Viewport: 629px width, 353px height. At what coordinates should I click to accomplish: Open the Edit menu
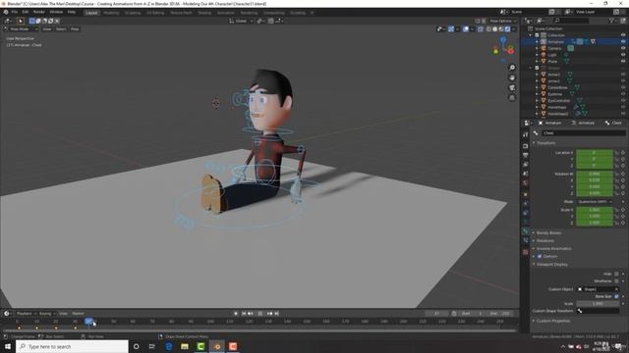[x=25, y=12]
